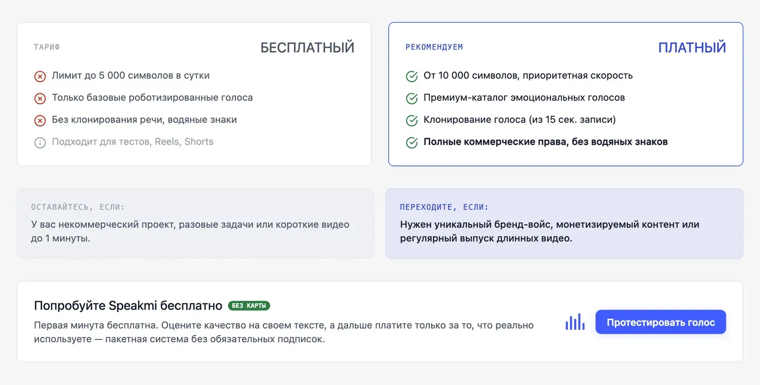Click the red cross icon beside the 5 000 symbols limit

tap(40, 76)
